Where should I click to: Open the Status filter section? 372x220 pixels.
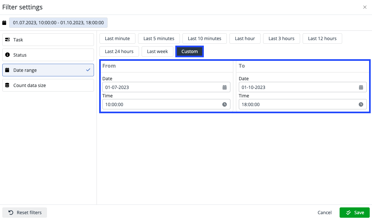click(x=48, y=55)
